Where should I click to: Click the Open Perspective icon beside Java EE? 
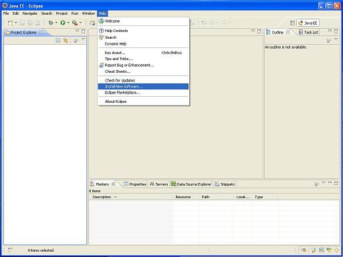[292, 23]
